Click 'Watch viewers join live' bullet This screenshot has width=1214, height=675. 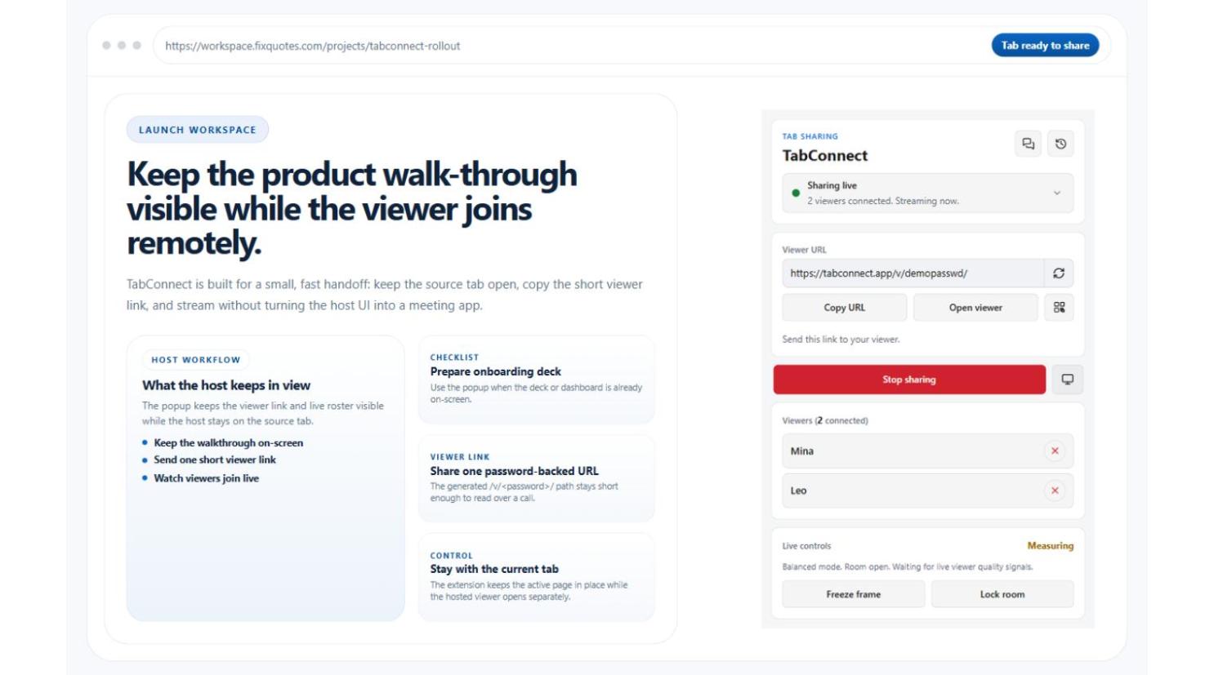[x=207, y=478]
